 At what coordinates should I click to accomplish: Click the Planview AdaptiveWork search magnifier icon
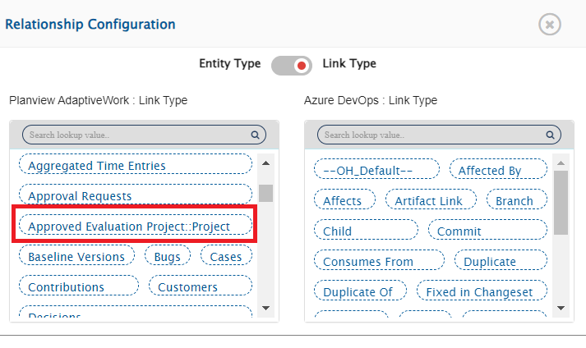(x=255, y=135)
